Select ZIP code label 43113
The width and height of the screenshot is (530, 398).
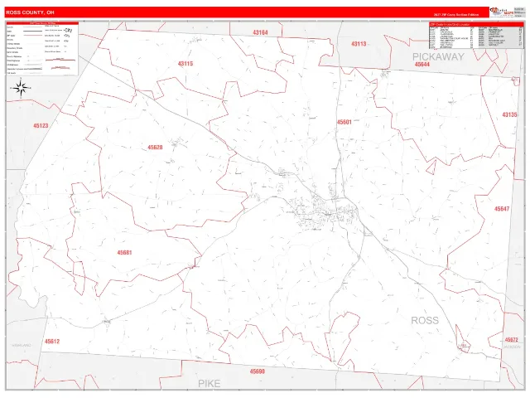[x=359, y=44]
